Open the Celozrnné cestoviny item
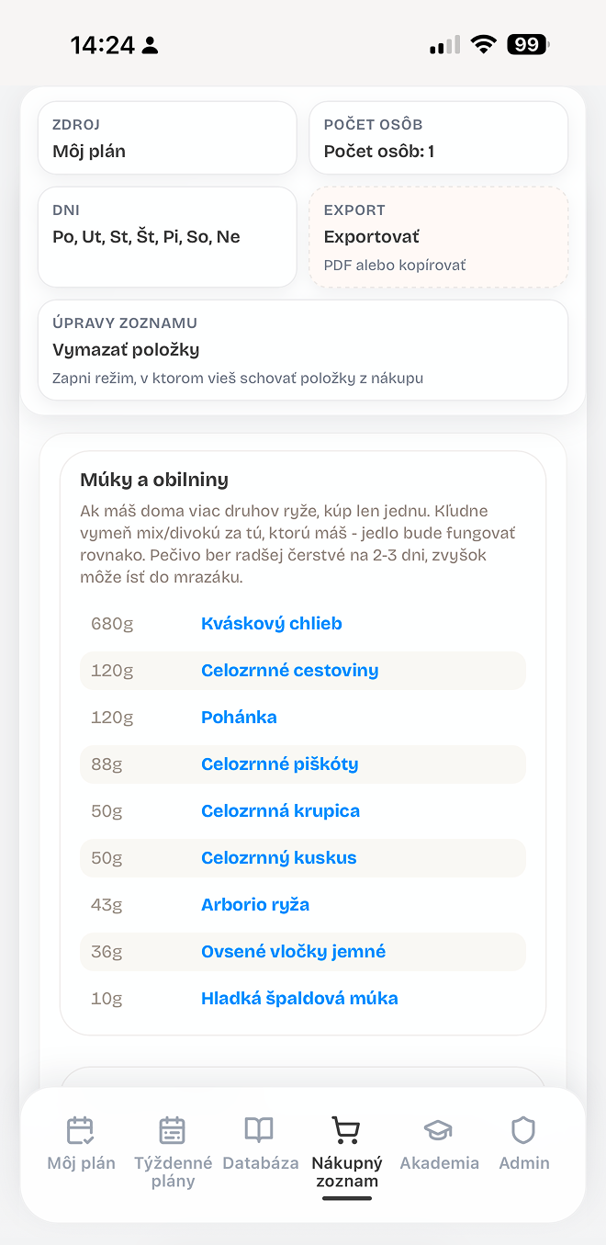This screenshot has height=1245, width=606. coord(290,671)
